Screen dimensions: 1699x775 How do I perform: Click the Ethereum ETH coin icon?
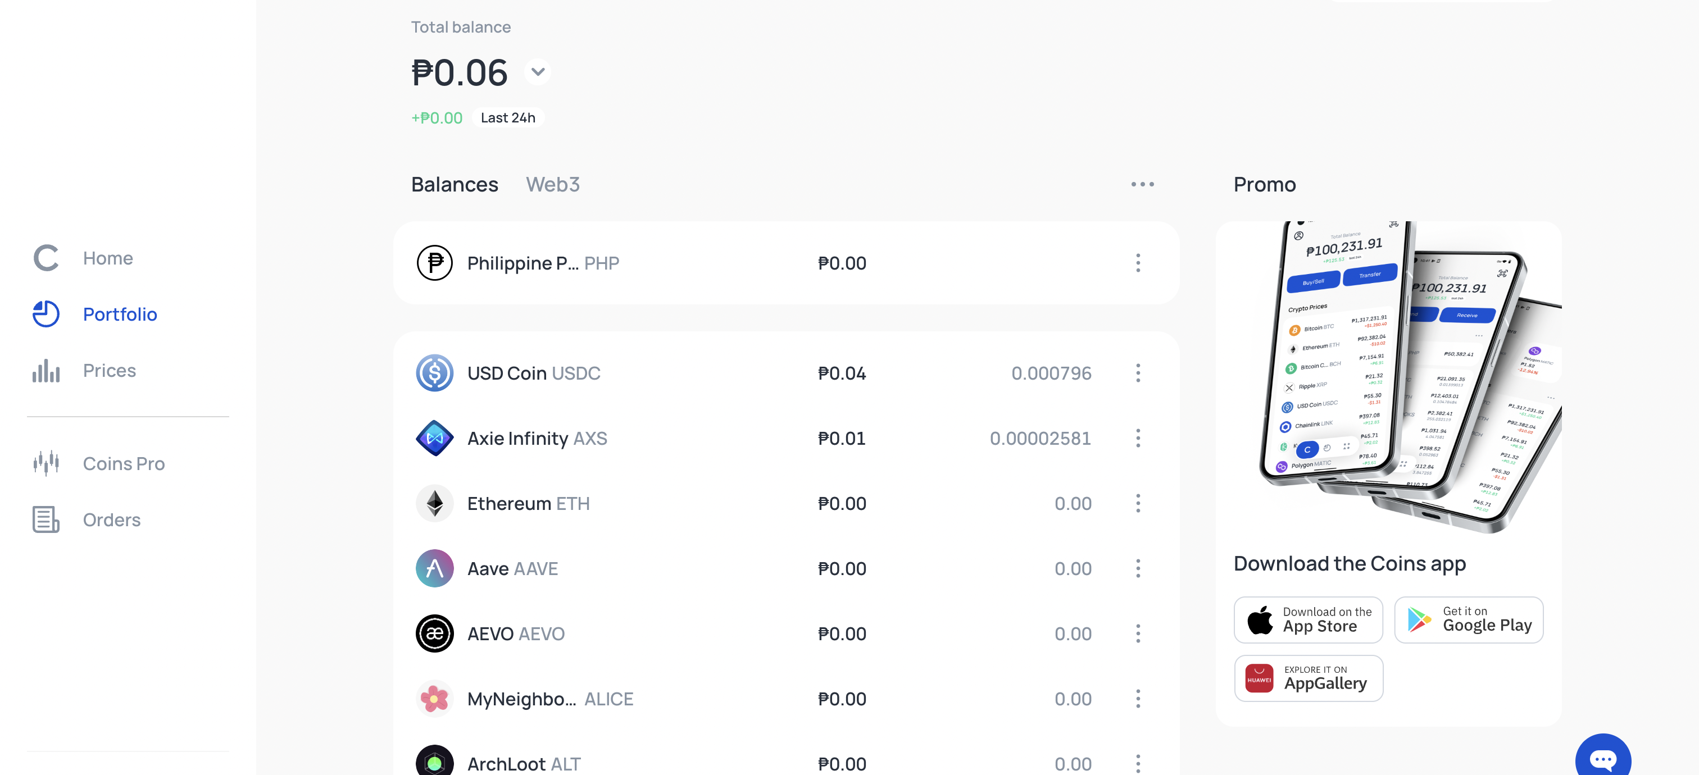point(435,504)
